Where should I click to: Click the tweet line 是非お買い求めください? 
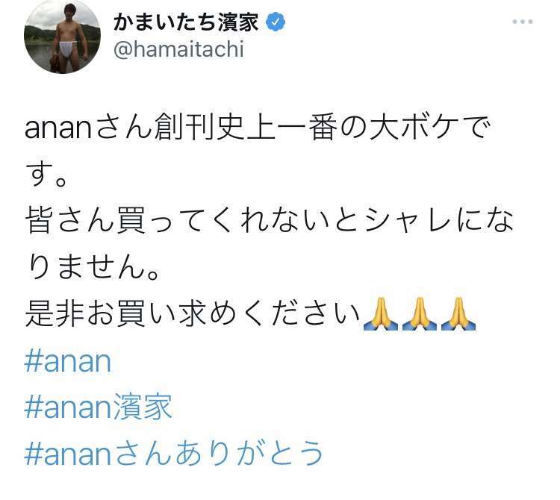tap(193, 313)
